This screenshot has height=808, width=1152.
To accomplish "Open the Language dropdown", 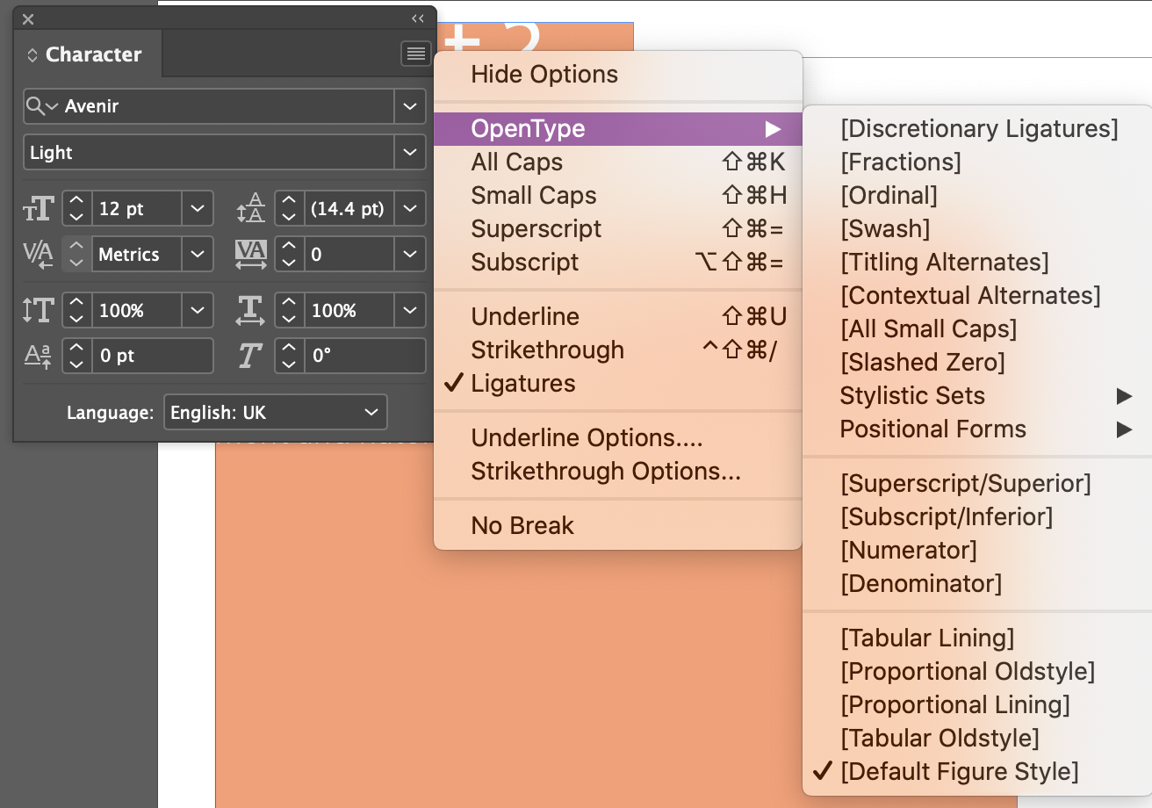I will [275, 412].
